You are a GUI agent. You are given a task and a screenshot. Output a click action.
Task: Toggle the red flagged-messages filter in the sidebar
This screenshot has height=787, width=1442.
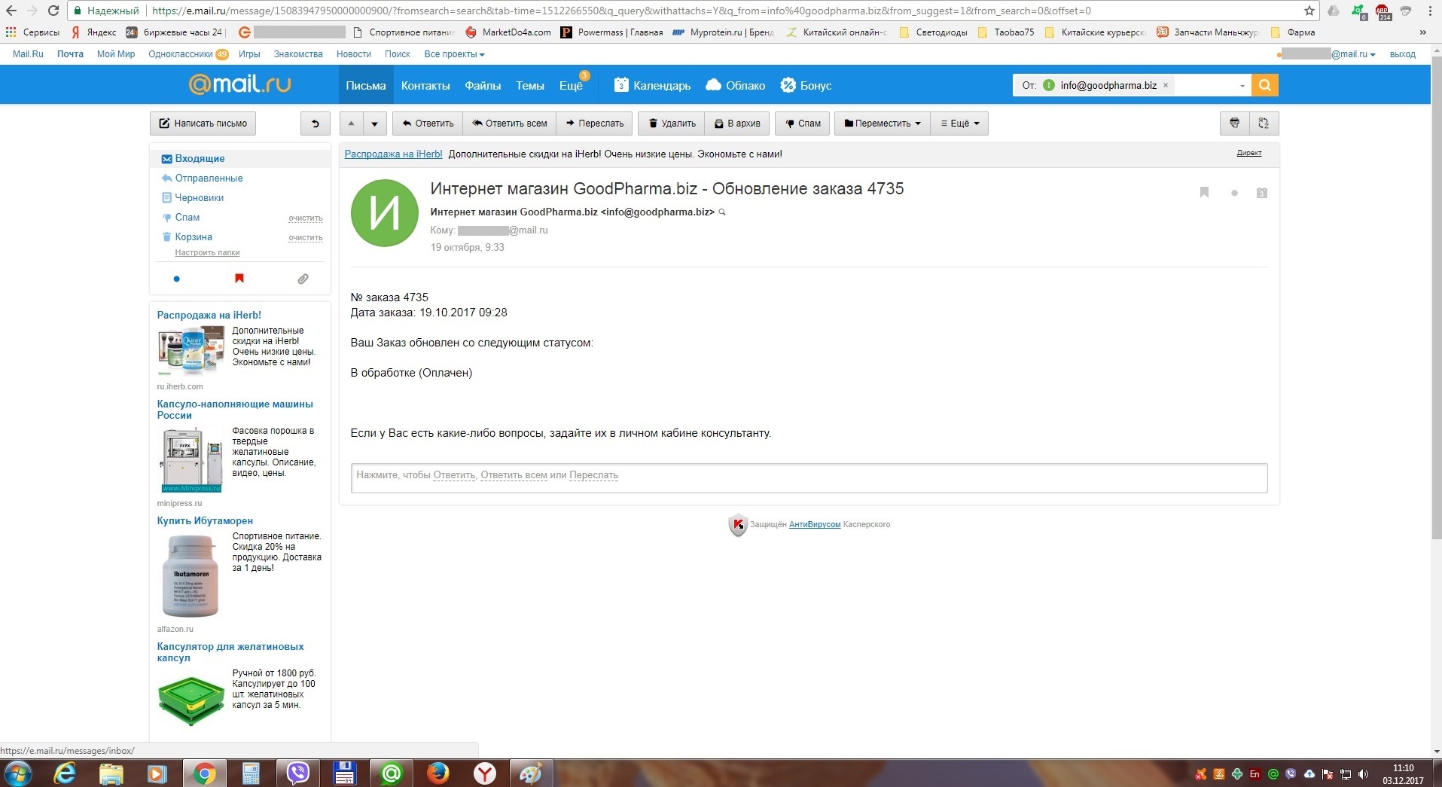click(239, 279)
